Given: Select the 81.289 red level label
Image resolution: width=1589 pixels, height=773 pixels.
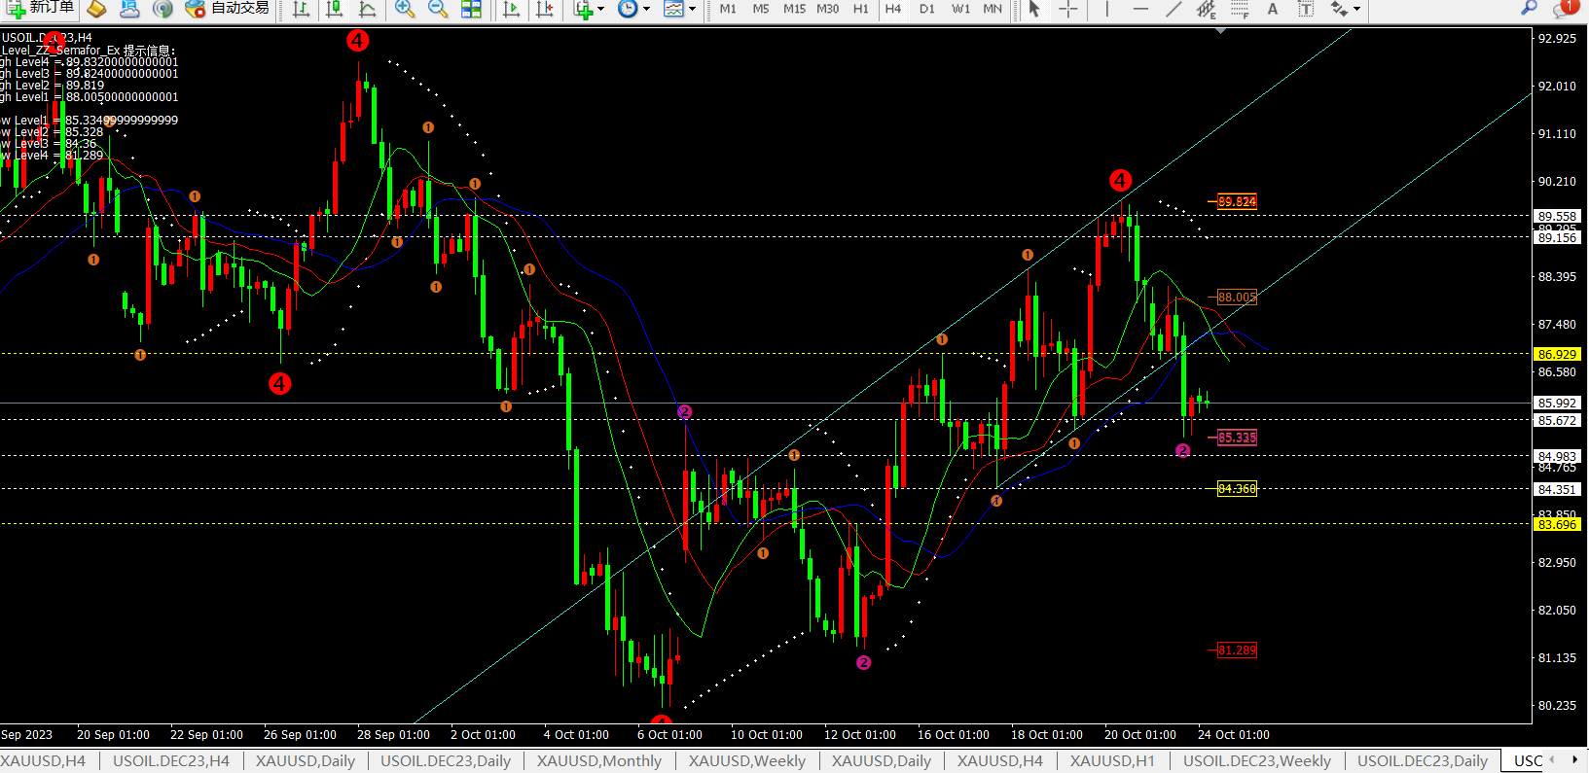Looking at the screenshot, I should (1237, 650).
